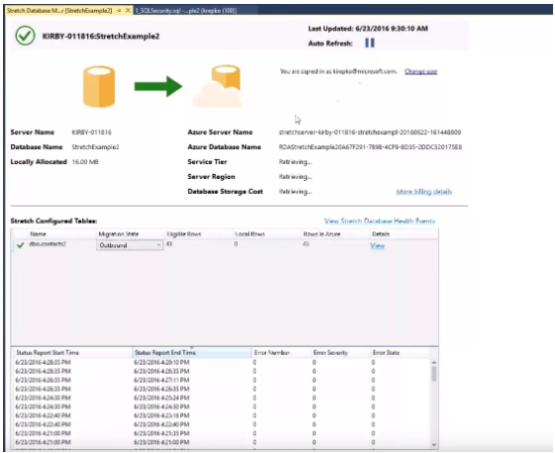555x453 pixels.
Task: Click the Local Rows column header
Action: pyautogui.click(x=250, y=234)
